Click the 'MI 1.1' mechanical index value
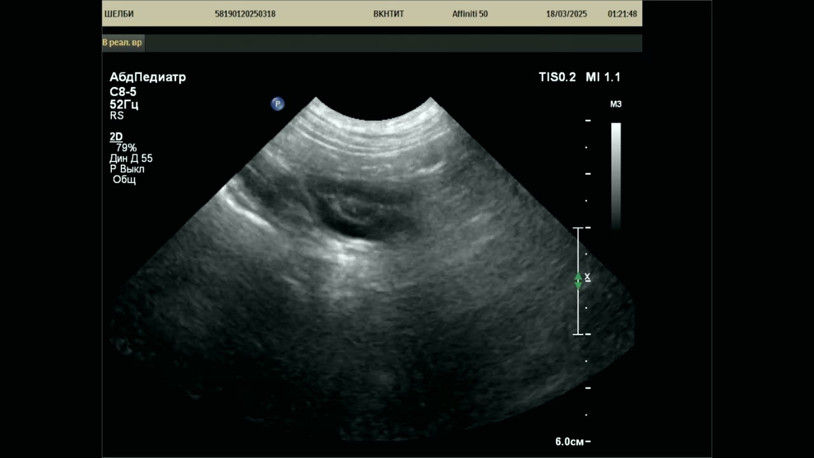Viewport: 814px width, 458px height. 604,78
